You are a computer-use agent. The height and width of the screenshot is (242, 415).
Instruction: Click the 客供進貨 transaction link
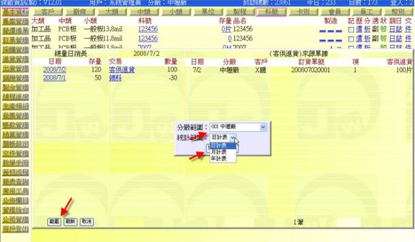tap(122, 70)
